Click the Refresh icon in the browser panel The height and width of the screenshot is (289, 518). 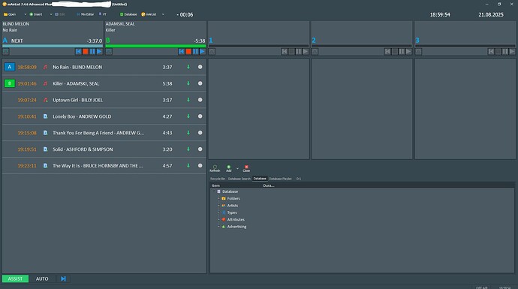[x=215, y=168]
